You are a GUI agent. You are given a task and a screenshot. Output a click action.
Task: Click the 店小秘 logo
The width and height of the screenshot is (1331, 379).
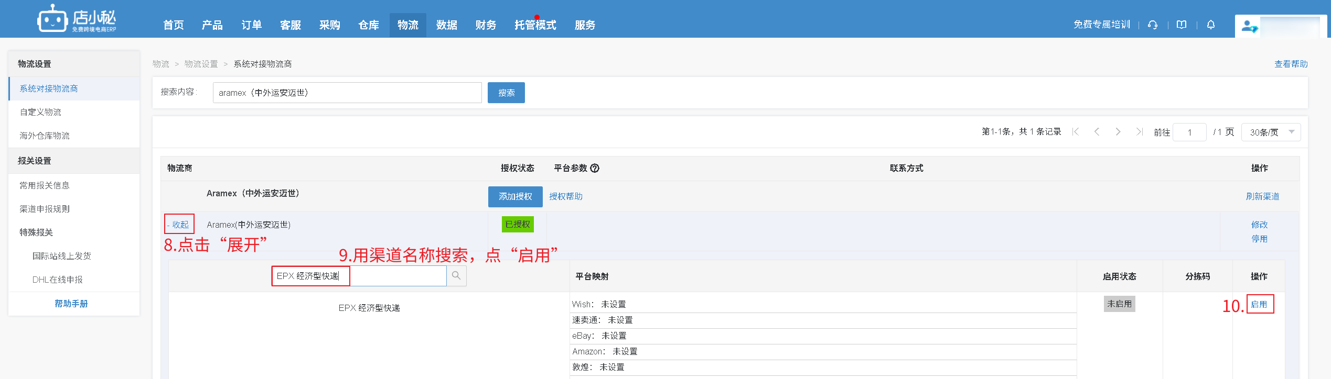(77, 19)
